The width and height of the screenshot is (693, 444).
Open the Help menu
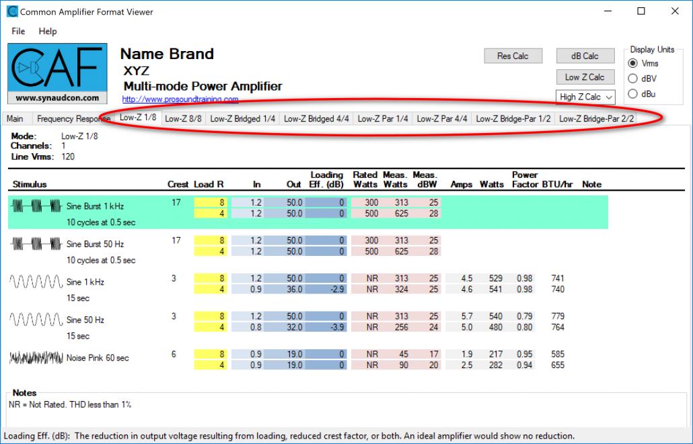pos(48,32)
